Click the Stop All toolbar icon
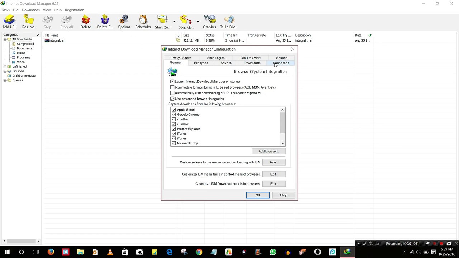Viewport: 459px width, 258px height. (66, 22)
